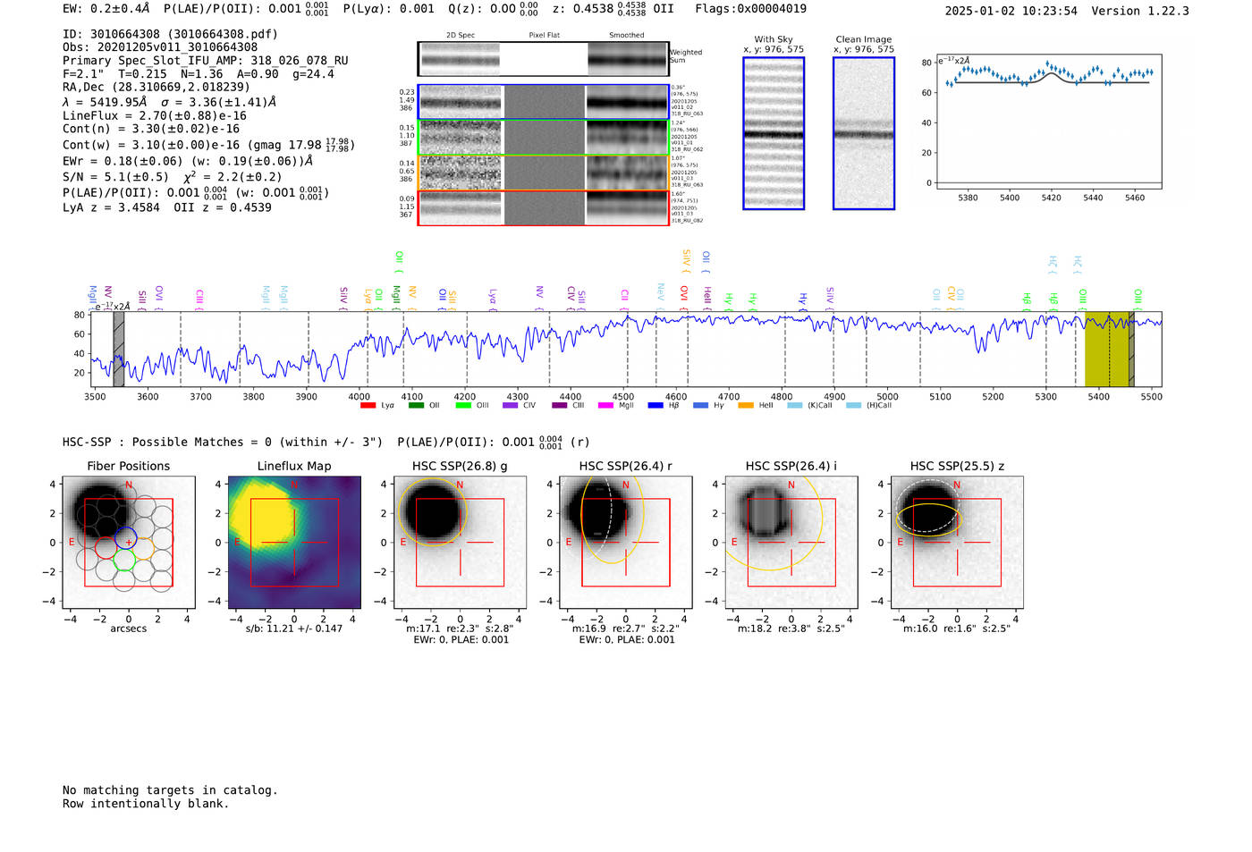Select the (K)CaII legend swatch
Screen dimensions: 1252x852
pyautogui.click(x=795, y=406)
